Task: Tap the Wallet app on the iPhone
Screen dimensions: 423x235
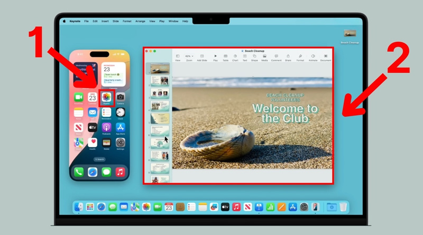Action: tap(107, 143)
